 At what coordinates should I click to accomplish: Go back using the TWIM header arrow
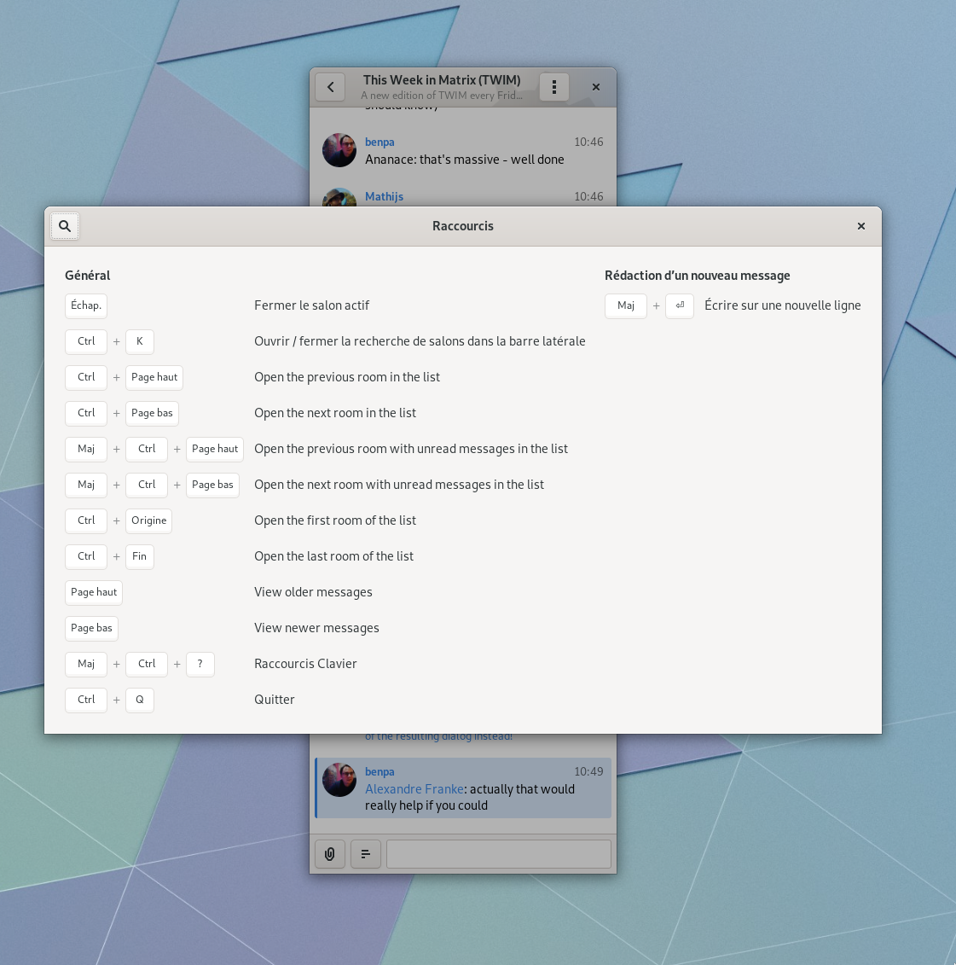click(330, 87)
